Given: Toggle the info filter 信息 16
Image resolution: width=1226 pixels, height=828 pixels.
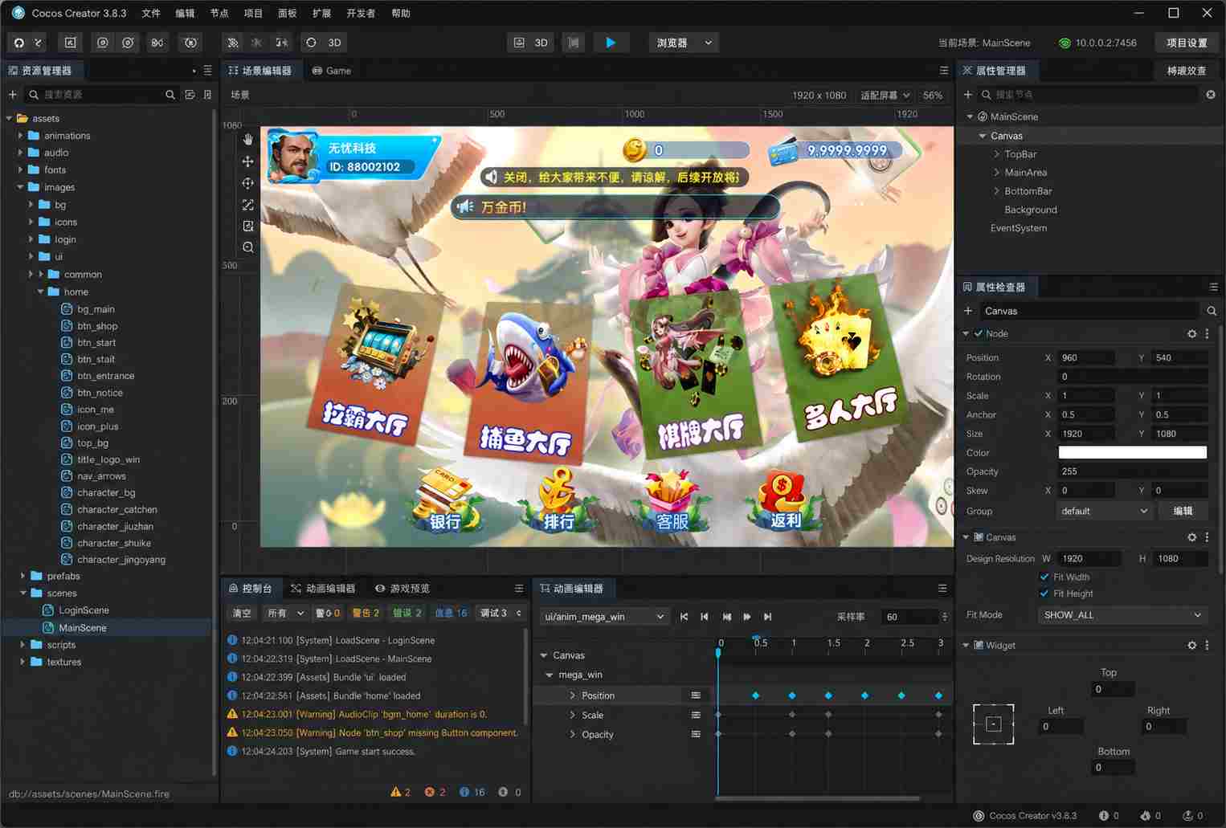Looking at the screenshot, I should coord(451,613).
